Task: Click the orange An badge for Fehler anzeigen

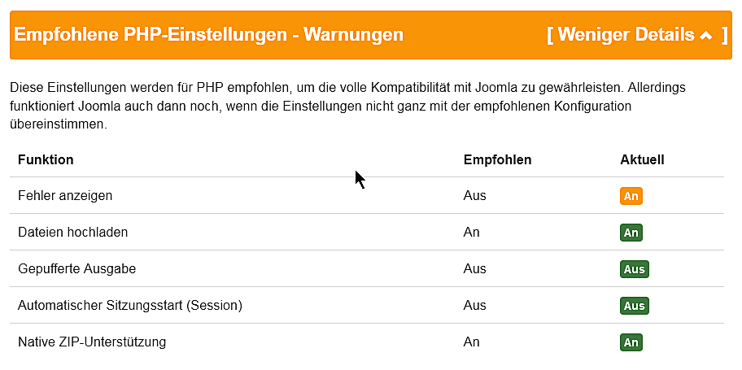Action: [631, 196]
